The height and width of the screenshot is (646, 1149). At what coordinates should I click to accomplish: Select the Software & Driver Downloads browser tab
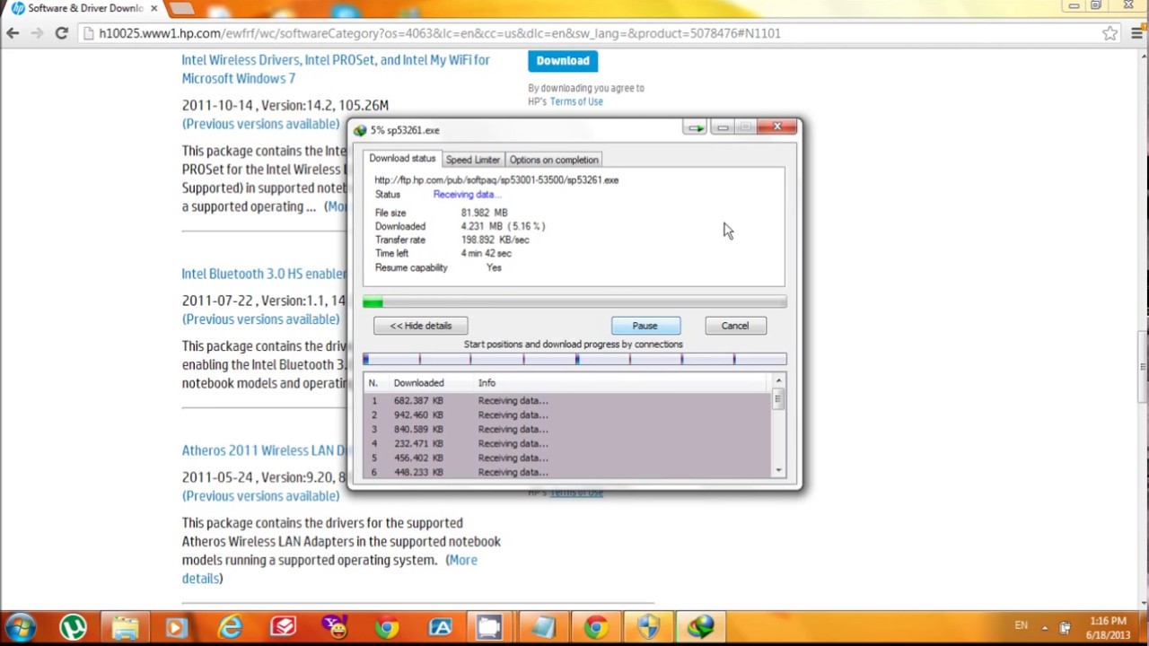point(84,9)
